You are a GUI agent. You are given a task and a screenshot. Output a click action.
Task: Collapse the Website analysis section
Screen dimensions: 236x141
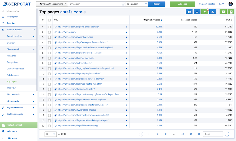(34, 30)
